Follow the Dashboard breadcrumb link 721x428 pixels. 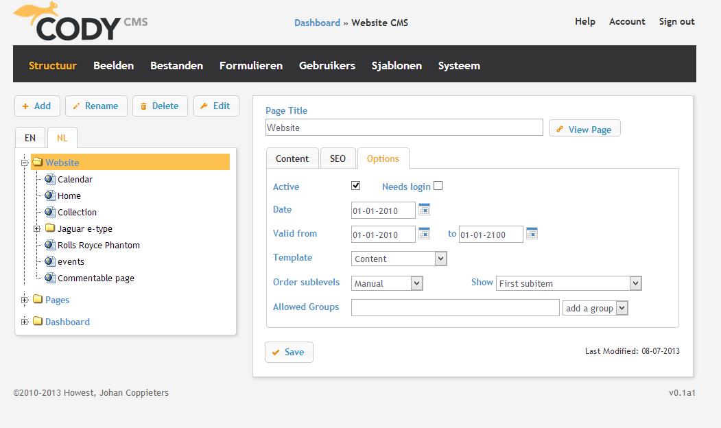coord(317,23)
